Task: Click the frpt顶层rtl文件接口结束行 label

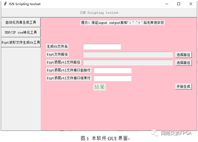Action: point(69,78)
